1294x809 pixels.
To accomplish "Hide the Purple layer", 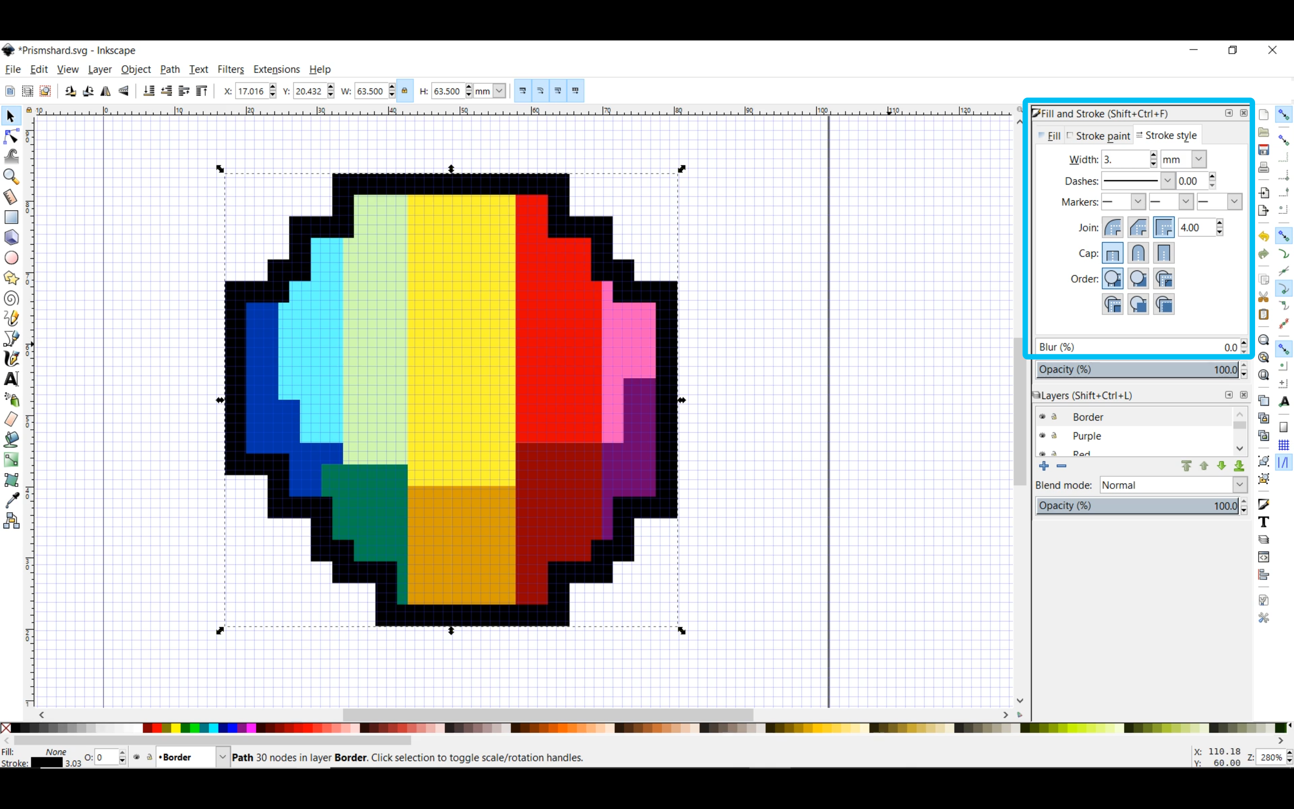I will 1042,435.
